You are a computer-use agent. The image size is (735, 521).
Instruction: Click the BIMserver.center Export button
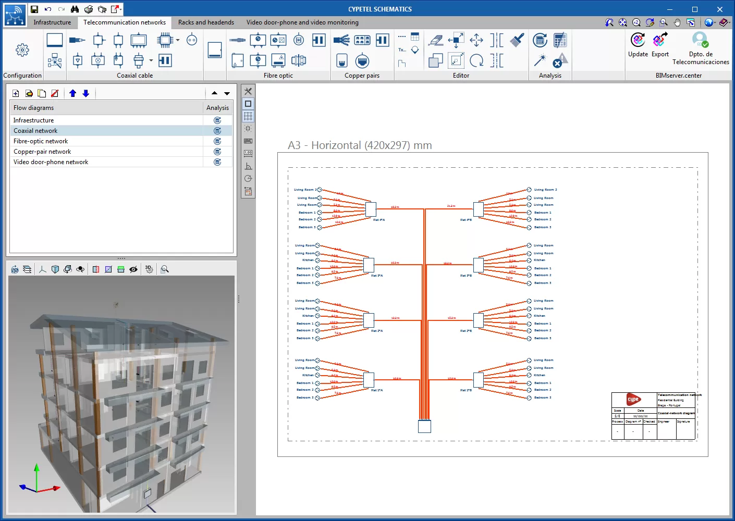point(660,45)
